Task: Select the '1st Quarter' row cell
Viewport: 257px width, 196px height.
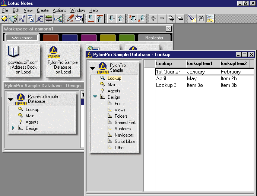Action: pyautogui.click(x=168, y=72)
